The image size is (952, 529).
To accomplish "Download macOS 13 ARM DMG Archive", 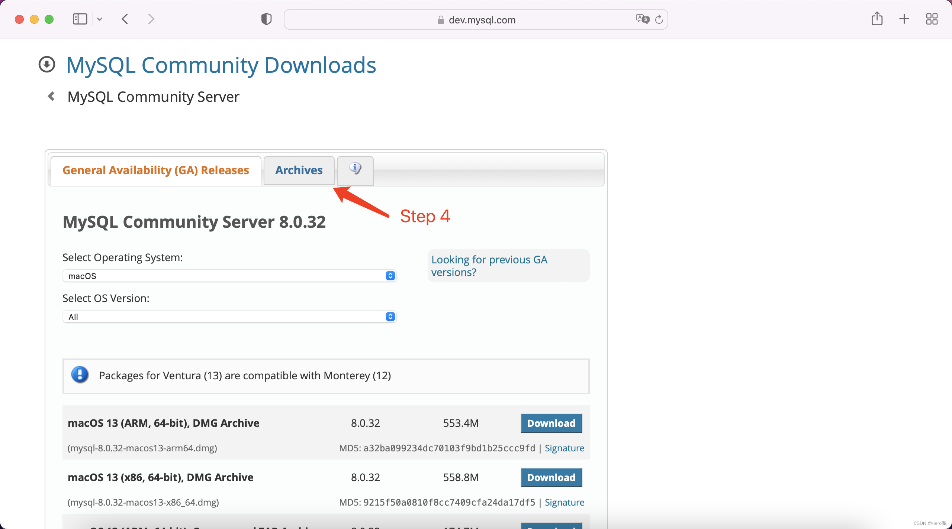I will coord(551,423).
